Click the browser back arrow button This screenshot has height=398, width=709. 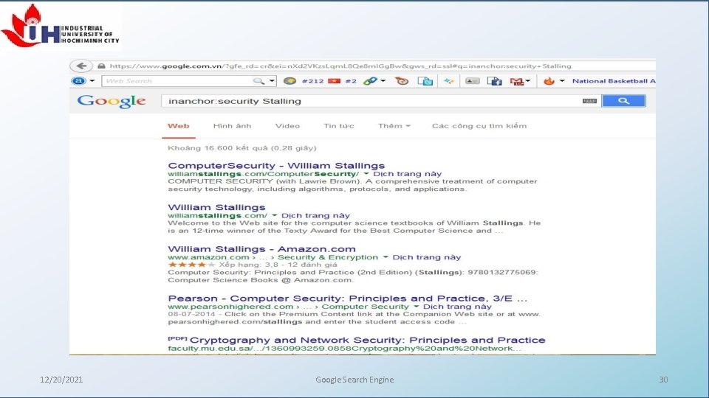[81, 66]
